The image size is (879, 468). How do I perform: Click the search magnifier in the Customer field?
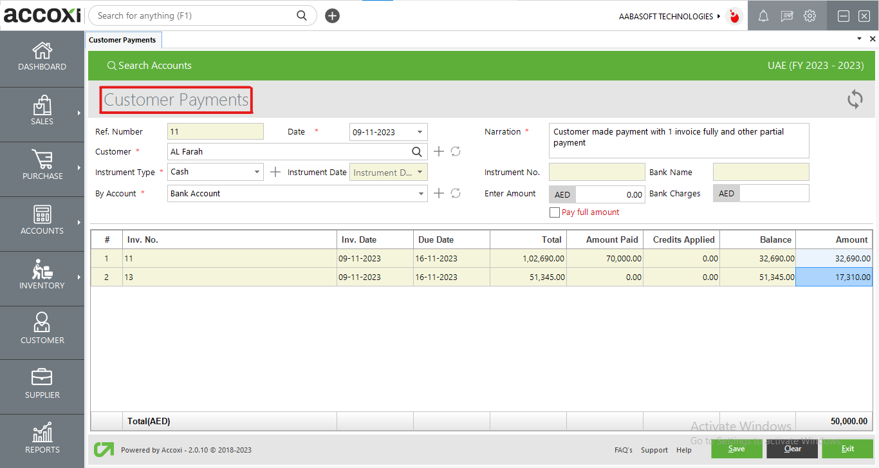tap(417, 151)
